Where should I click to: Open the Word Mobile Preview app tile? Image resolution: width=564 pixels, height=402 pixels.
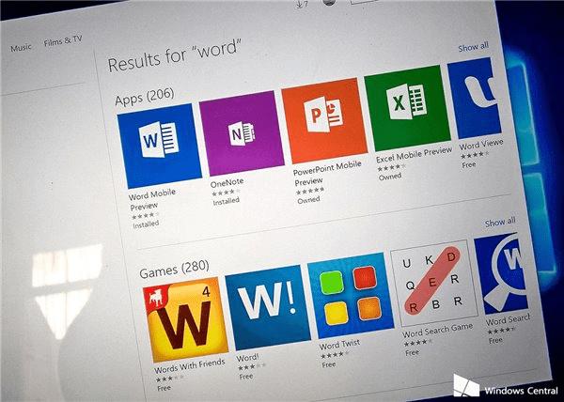160,146
